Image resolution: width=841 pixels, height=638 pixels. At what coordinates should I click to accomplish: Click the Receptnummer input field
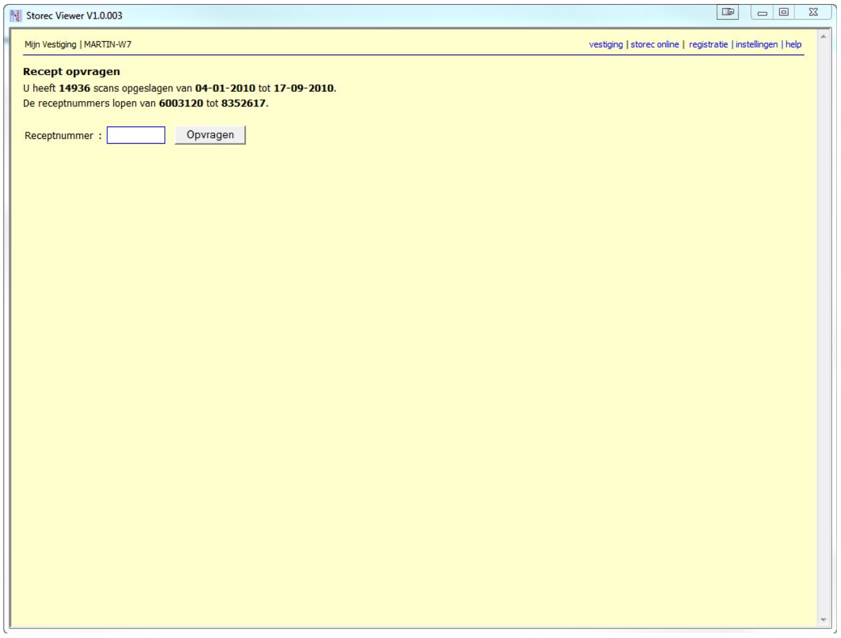pos(136,135)
